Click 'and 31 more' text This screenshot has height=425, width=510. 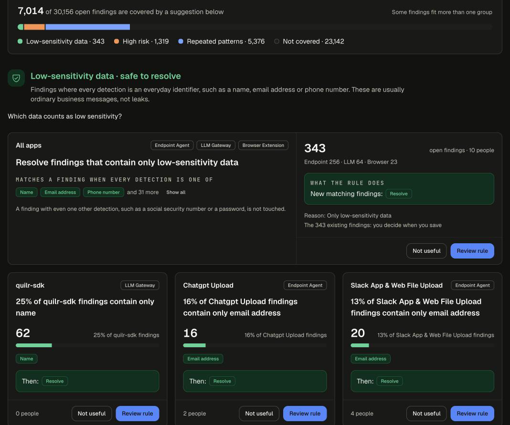coord(143,192)
